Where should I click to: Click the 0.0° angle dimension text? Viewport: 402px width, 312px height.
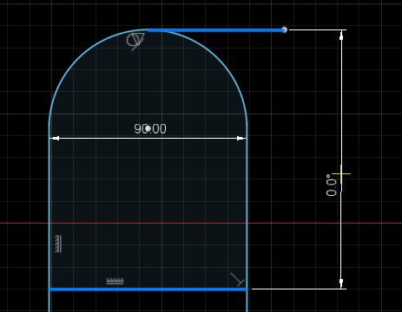(x=332, y=185)
